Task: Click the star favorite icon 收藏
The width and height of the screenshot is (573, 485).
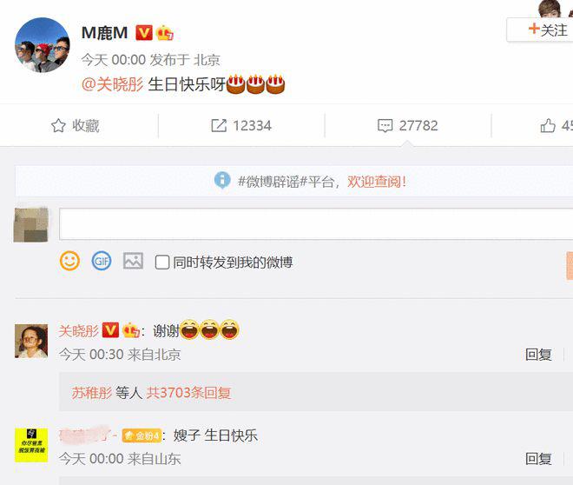Action: click(x=58, y=125)
